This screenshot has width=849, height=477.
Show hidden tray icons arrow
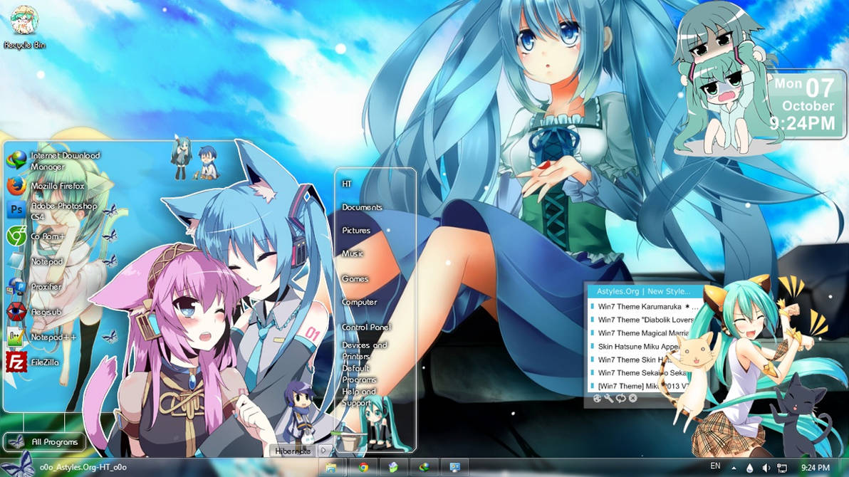pyautogui.click(x=734, y=468)
